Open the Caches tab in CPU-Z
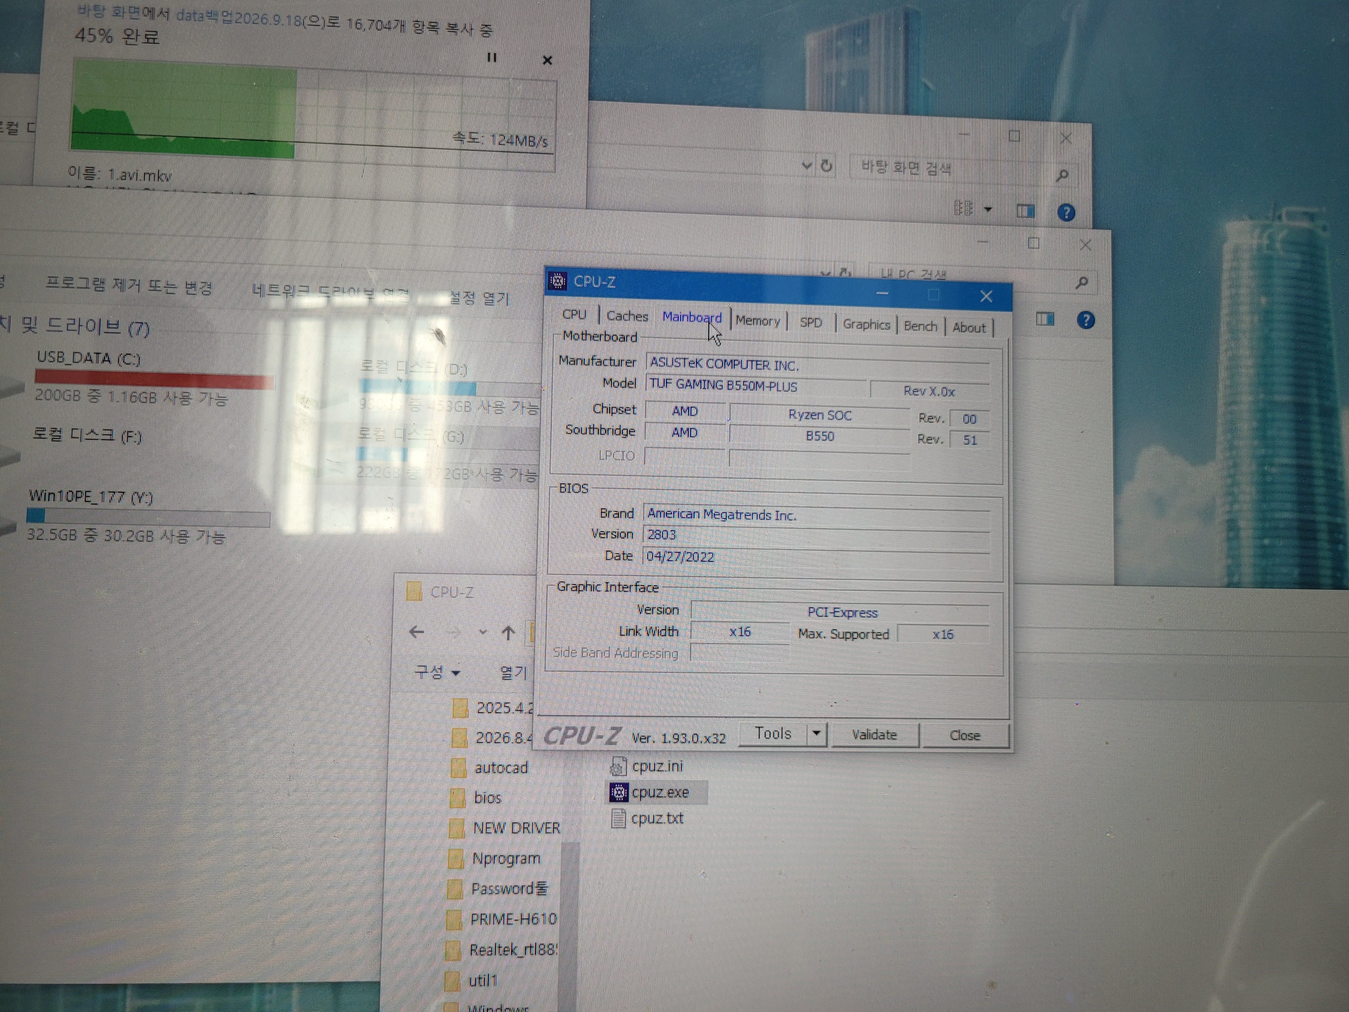 click(x=627, y=316)
